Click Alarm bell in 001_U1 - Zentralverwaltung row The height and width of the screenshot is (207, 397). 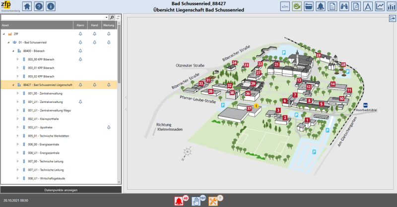tap(80, 102)
